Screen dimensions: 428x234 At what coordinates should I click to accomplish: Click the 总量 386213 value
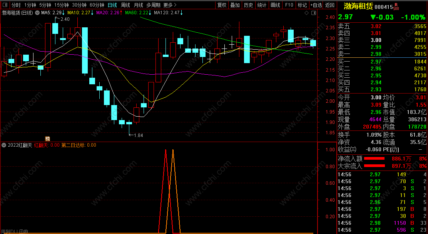pos(417,120)
